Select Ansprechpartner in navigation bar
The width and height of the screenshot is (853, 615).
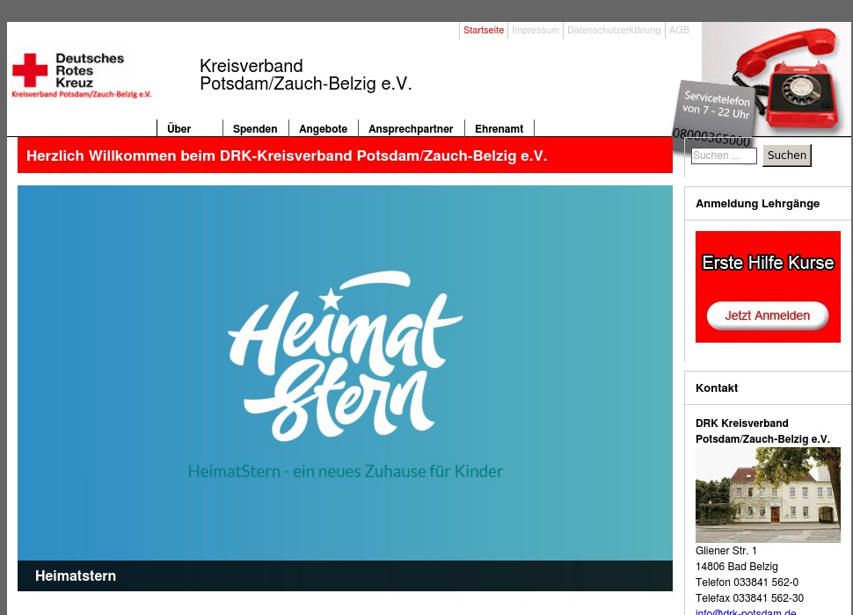tap(411, 129)
